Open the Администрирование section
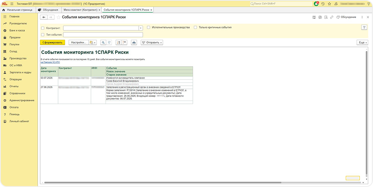Screen dimensions: 373x187 22,100
